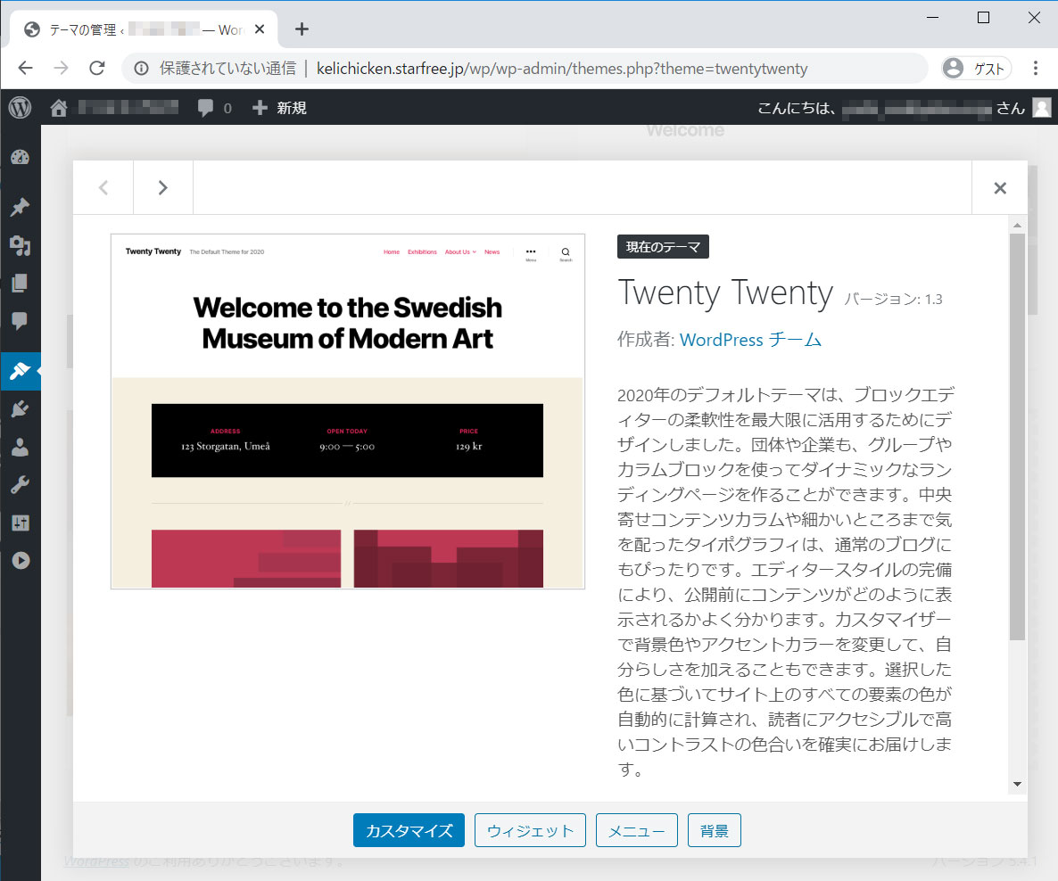Click the theme details scrollbar up arrow

coord(1018,225)
